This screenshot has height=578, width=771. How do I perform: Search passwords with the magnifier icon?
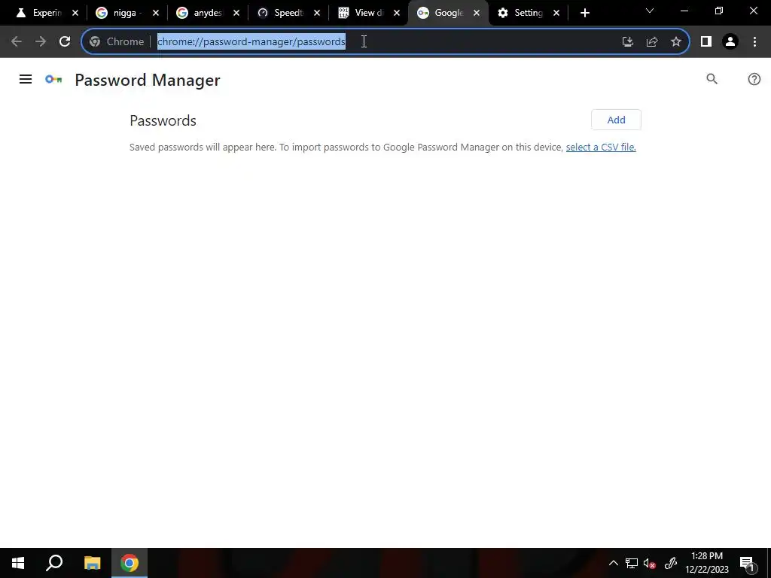712,79
